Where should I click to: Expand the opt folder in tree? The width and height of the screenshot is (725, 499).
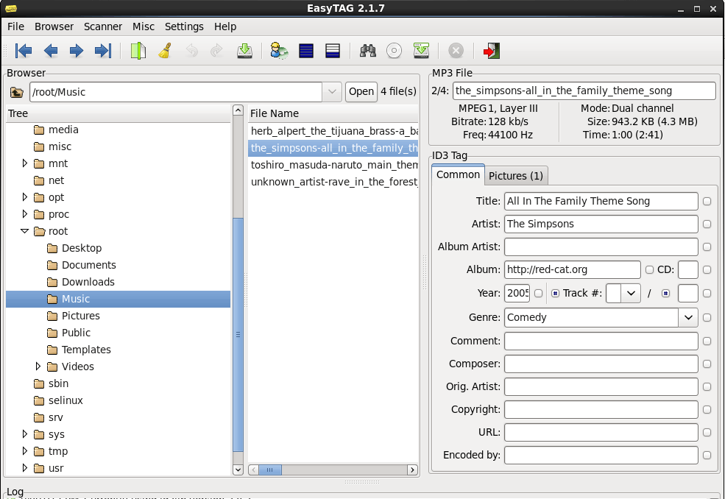(25, 197)
